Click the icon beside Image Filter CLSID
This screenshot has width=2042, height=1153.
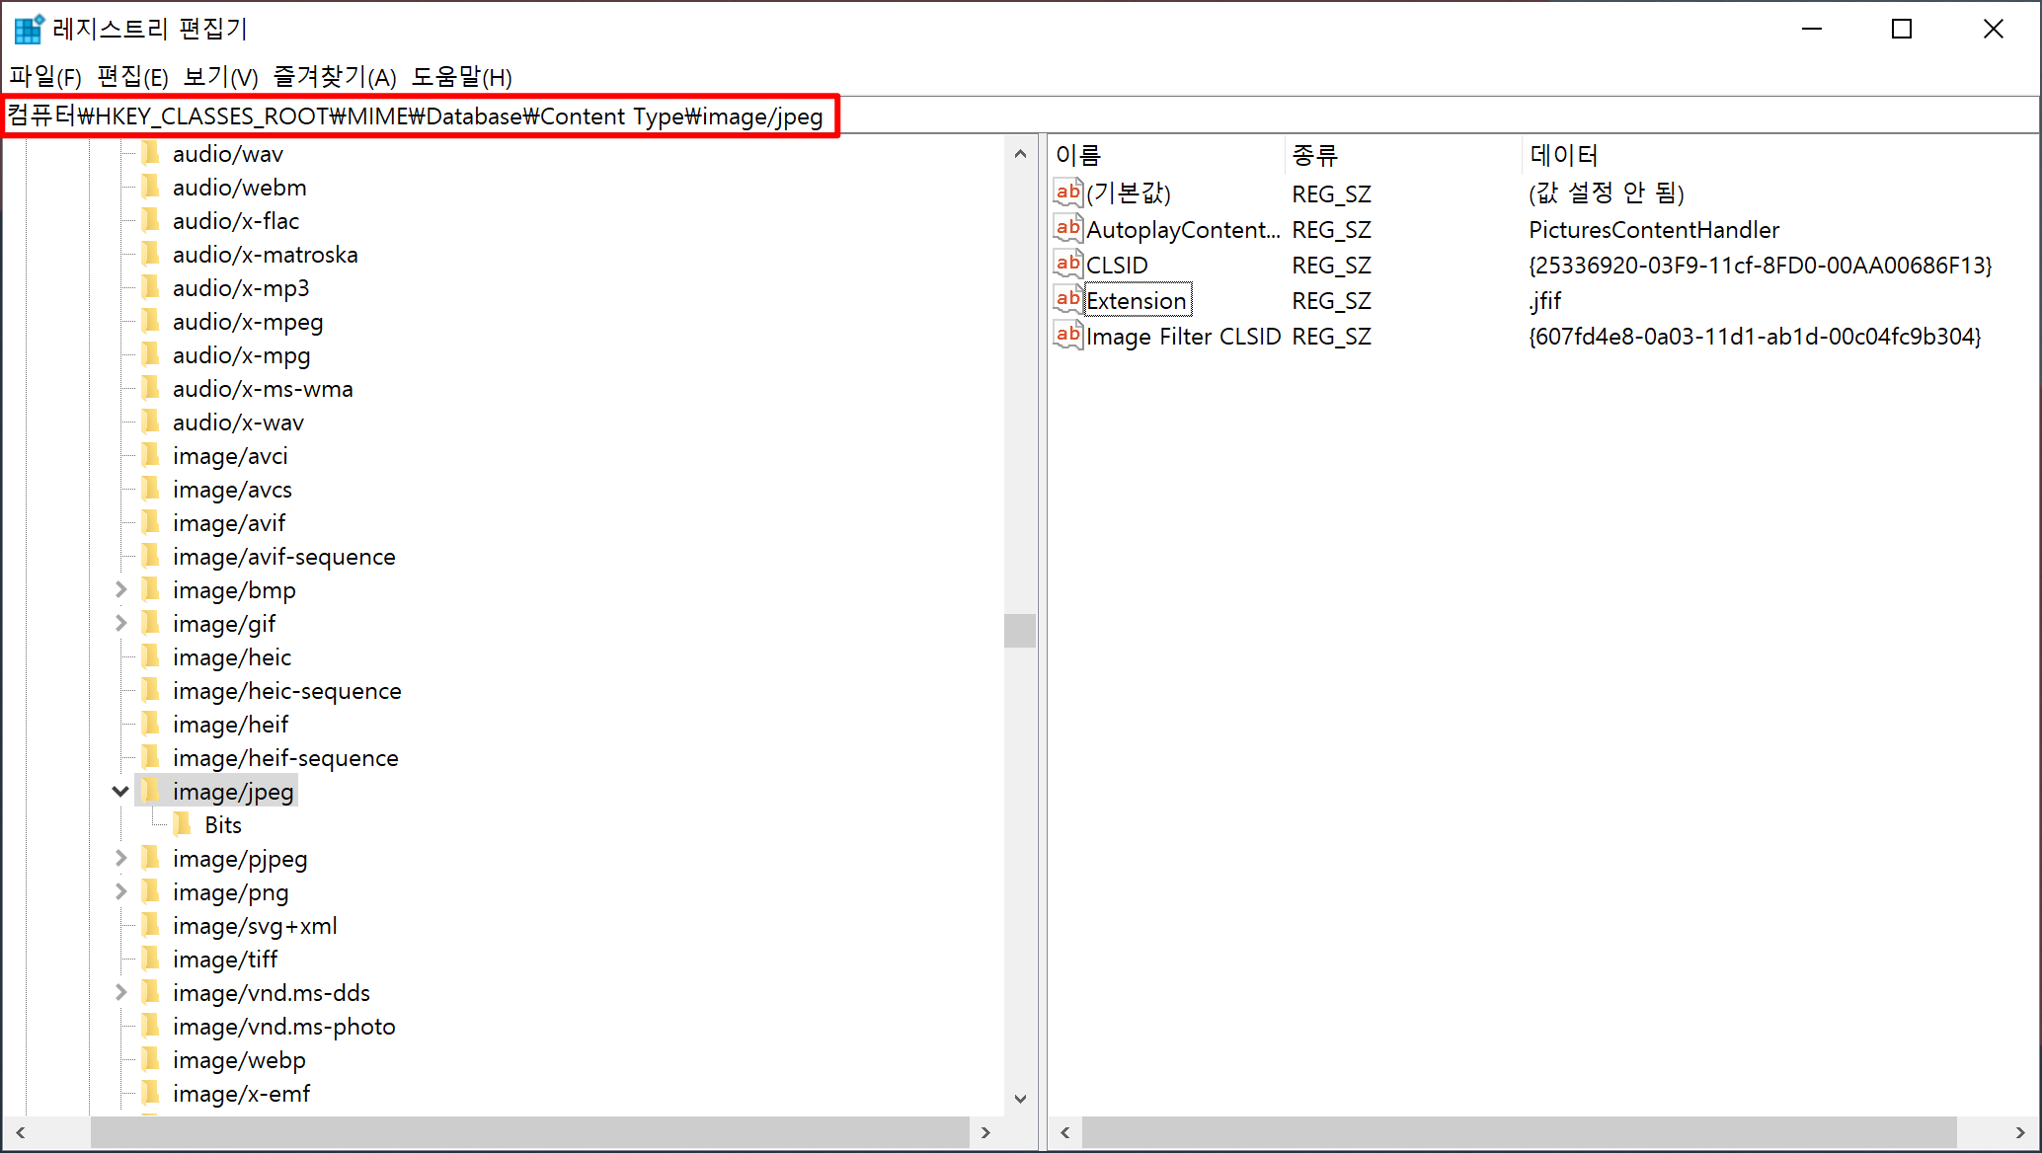pos(1067,336)
